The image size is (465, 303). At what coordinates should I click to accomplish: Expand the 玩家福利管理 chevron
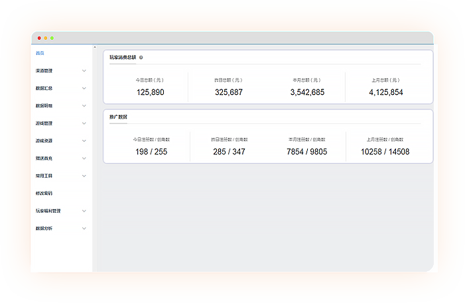(84, 211)
